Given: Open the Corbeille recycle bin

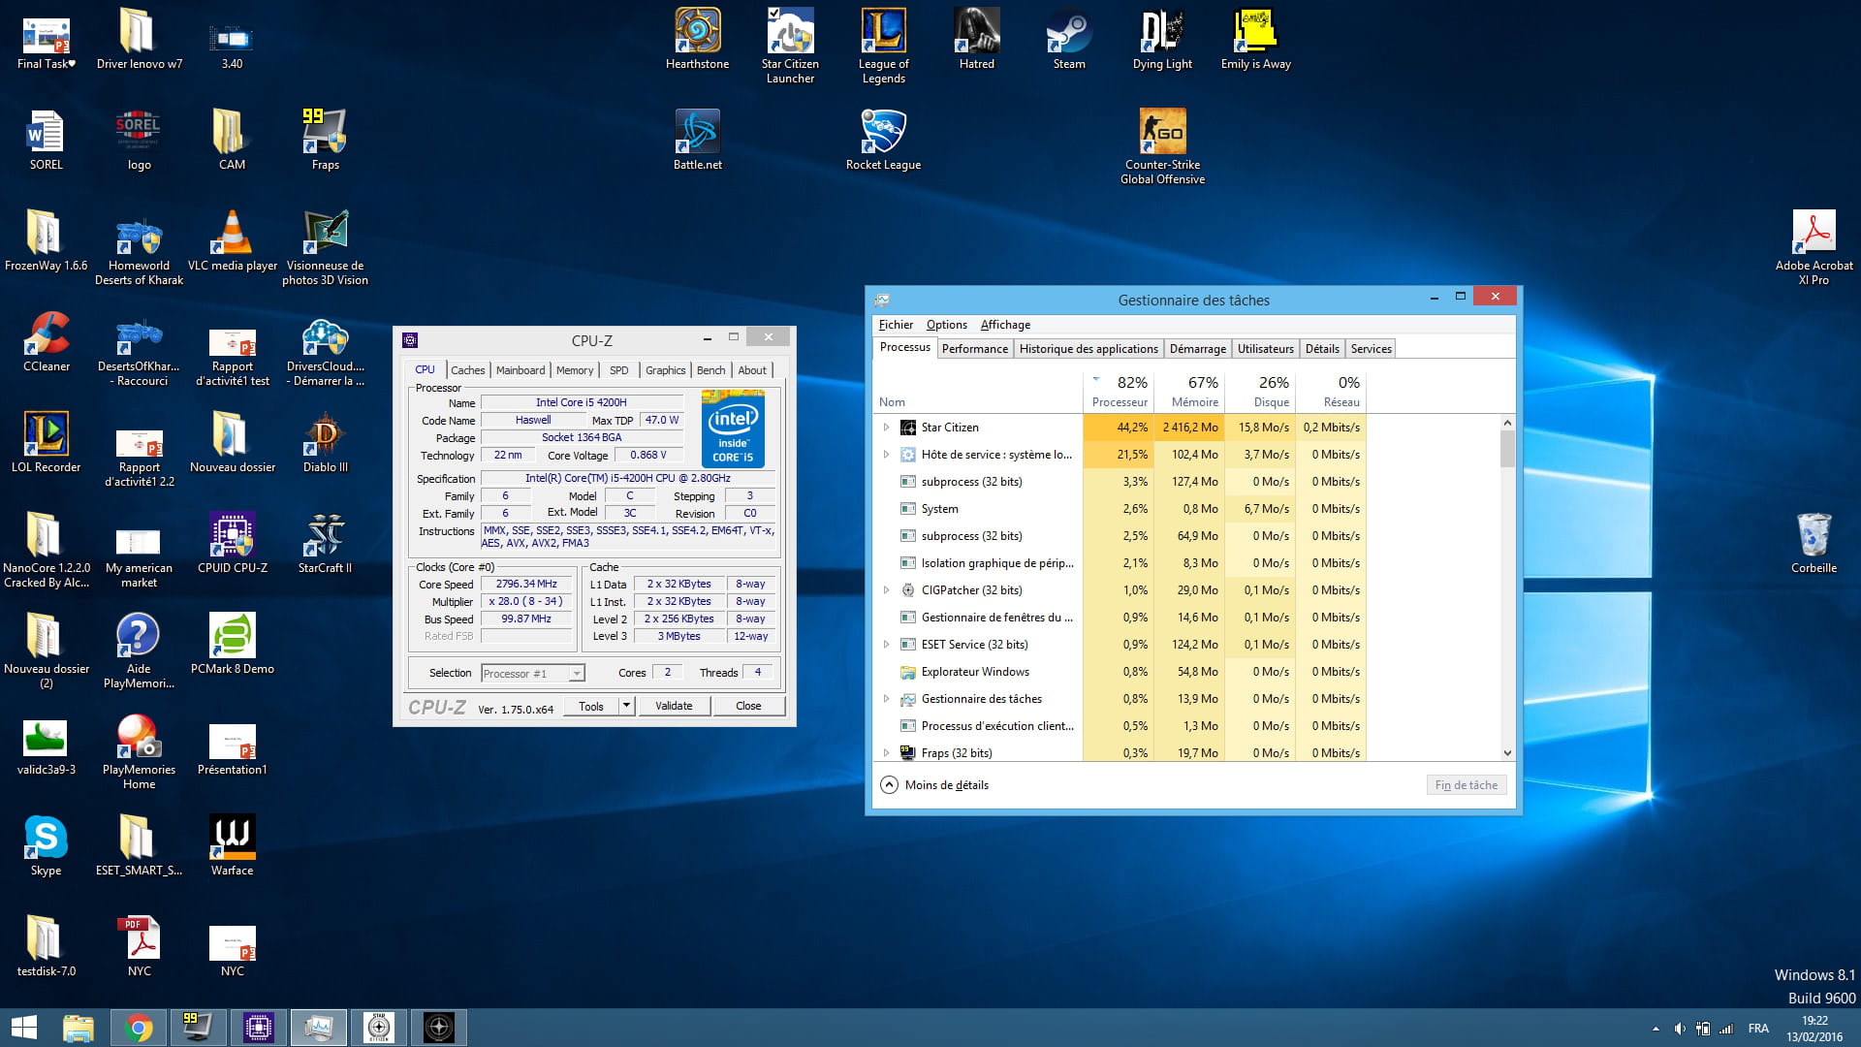Looking at the screenshot, I should pyautogui.click(x=1814, y=536).
